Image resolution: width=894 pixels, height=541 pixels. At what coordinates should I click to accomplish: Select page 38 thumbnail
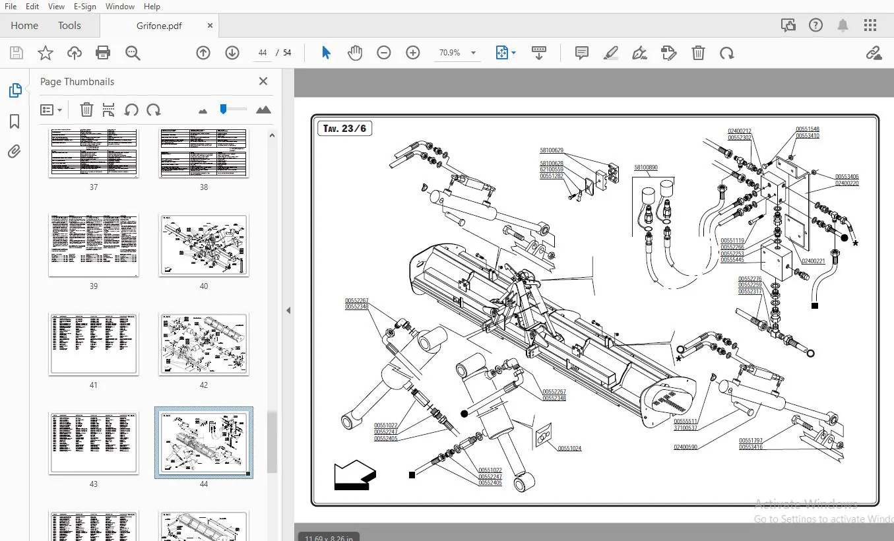(204, 153)
